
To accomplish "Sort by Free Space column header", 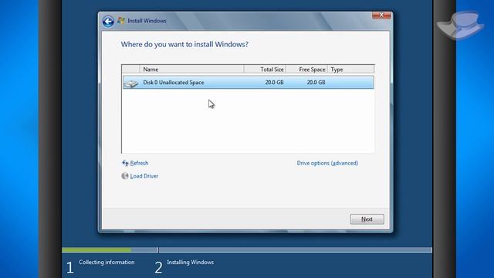I will [306, 69].
